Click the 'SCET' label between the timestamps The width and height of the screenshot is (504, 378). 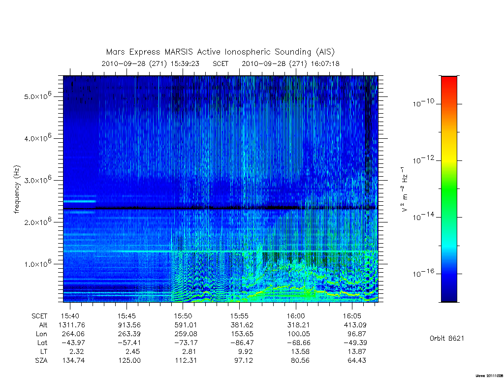(x=220, y=63)
